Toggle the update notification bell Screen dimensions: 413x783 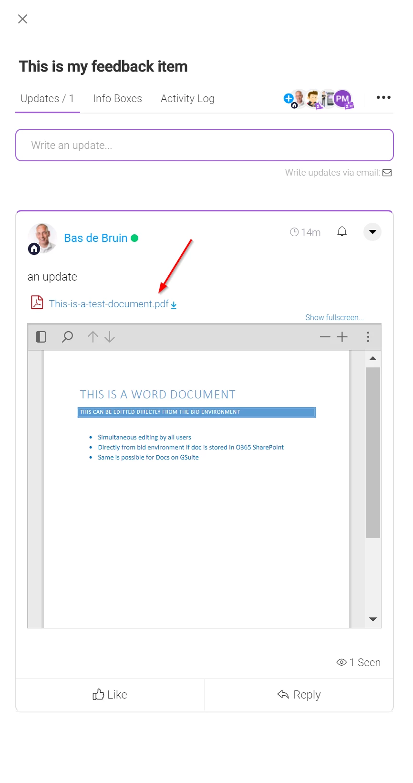tap(342, 232)
